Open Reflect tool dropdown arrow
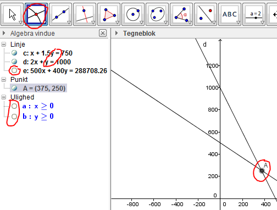The height and width of the screenshot is (210, 277). point(214,23)
